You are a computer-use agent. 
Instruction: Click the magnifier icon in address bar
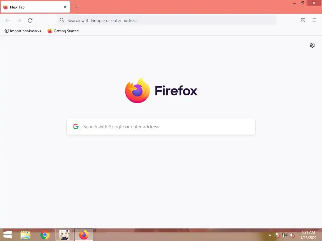tap(62, 20)
